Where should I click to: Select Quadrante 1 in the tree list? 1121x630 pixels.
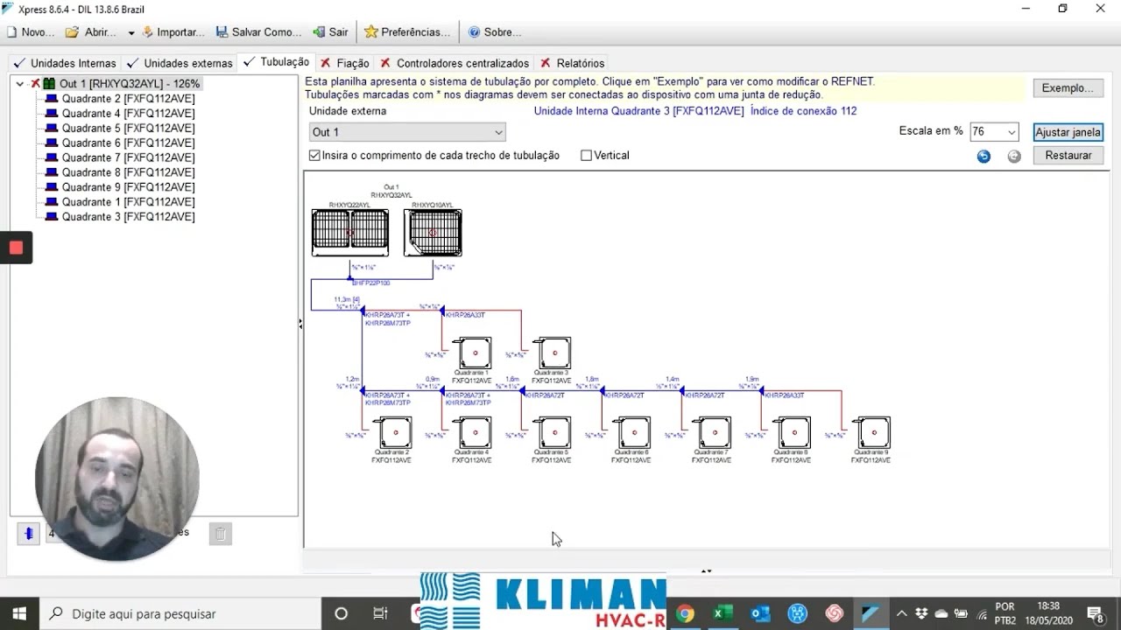pos(128,202)
